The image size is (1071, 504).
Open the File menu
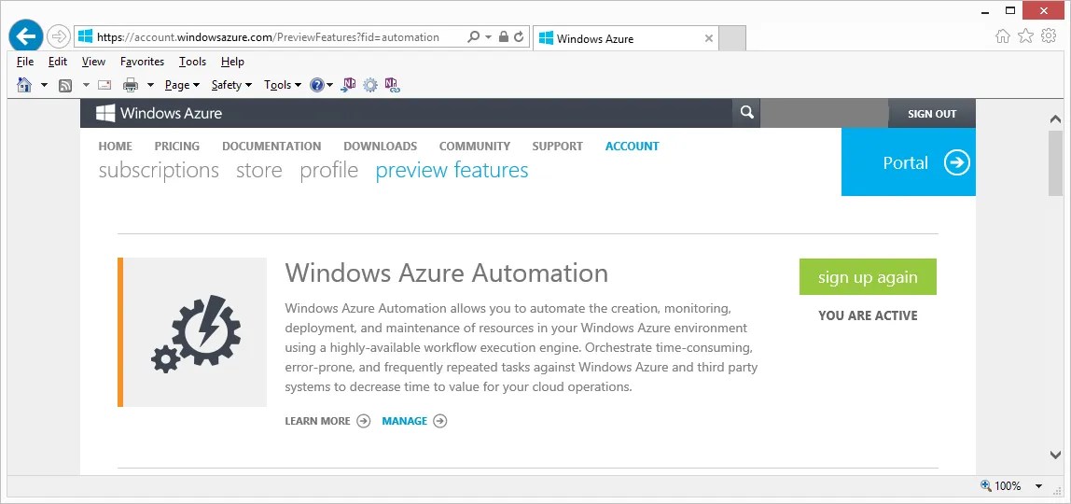tap(25, 62)
